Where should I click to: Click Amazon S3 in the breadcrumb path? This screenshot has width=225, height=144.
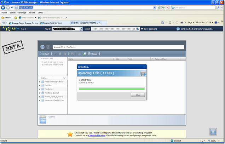[x=58, y=47]
